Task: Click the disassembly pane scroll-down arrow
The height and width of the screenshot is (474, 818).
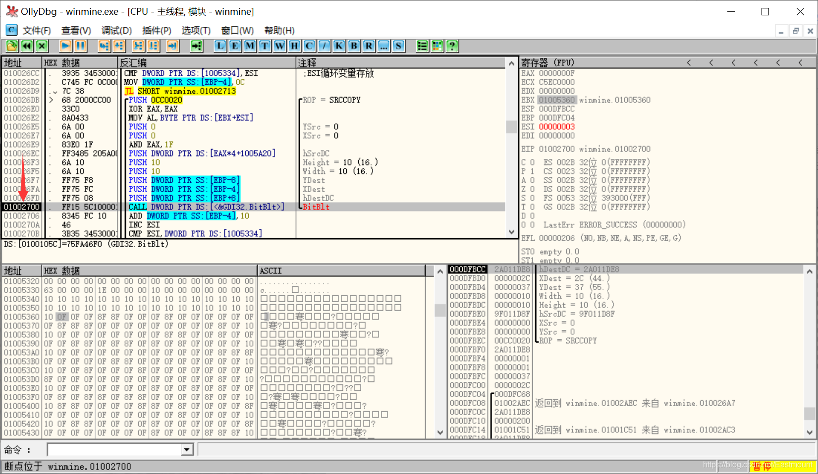Action: pos(511,232)
